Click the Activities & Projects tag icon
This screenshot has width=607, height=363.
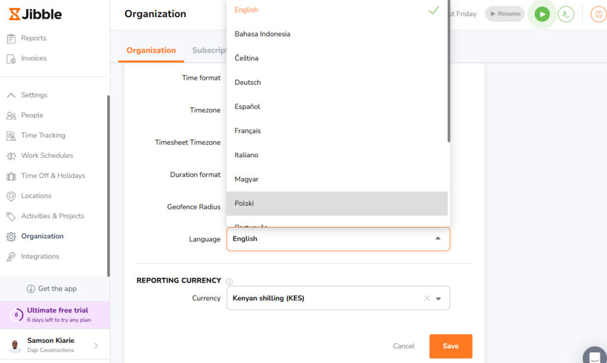[11, 216]
